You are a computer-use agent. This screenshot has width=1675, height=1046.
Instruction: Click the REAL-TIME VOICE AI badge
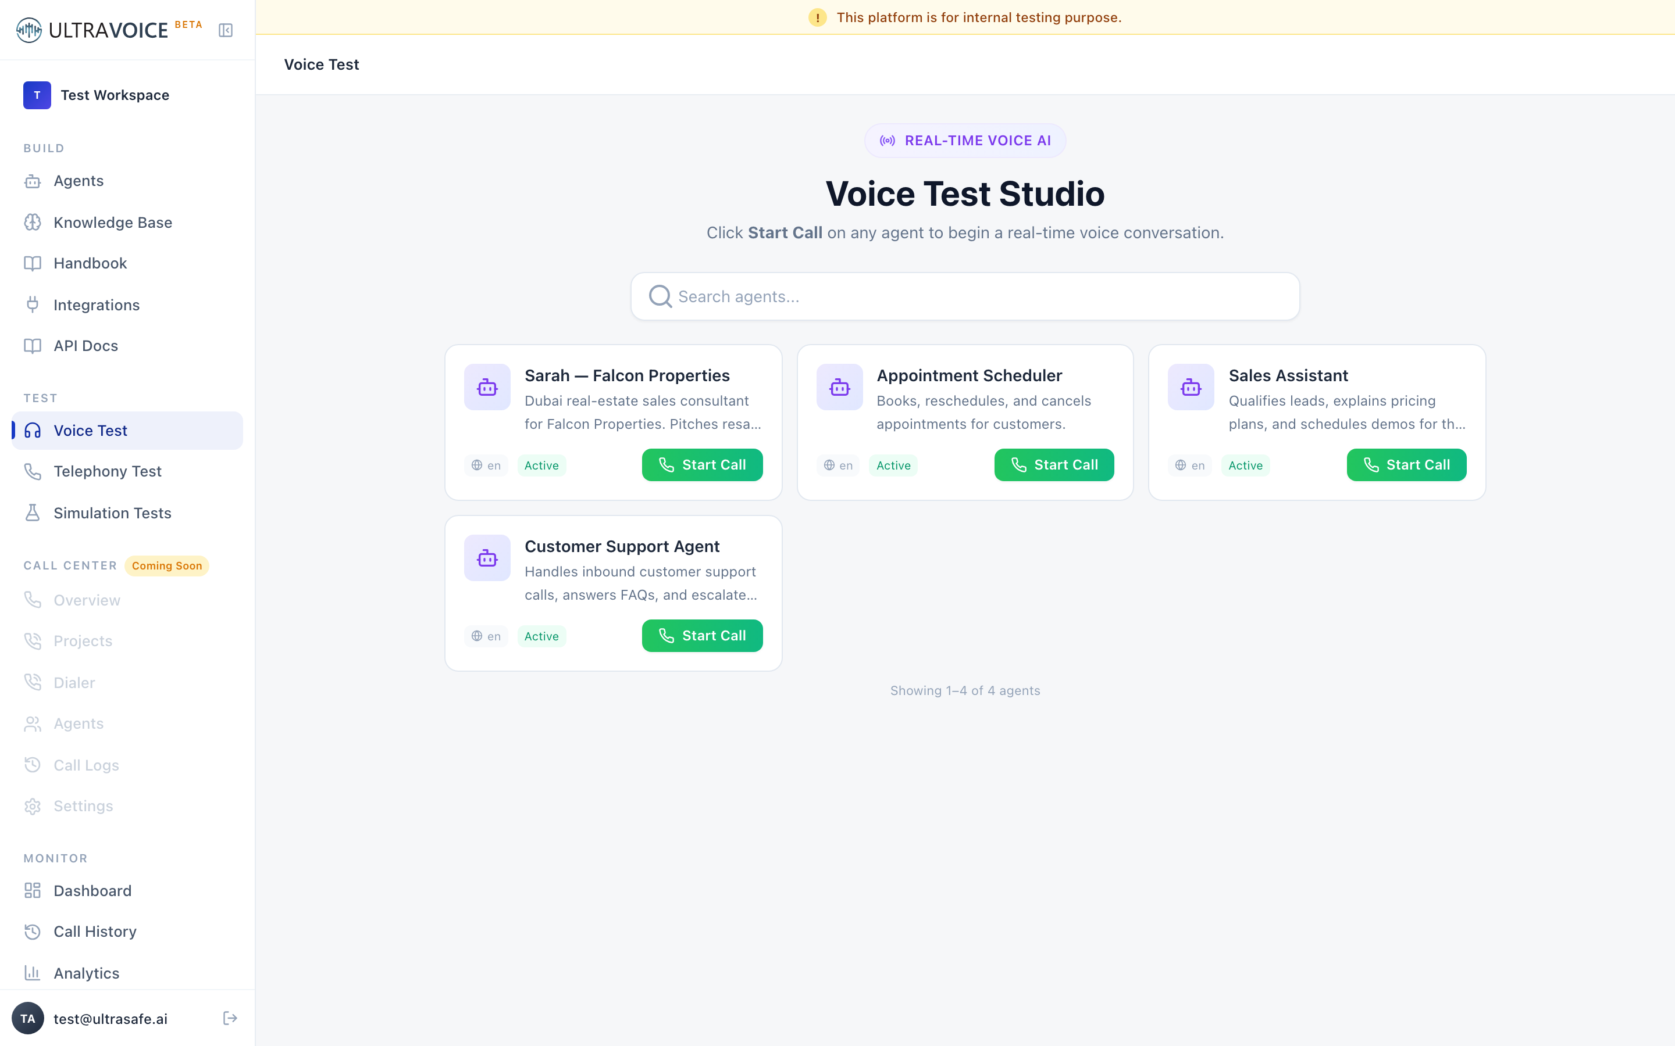[x=965, y=141]
